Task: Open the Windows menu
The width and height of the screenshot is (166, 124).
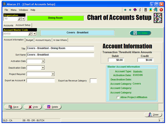Action: (x=23, y=10)
